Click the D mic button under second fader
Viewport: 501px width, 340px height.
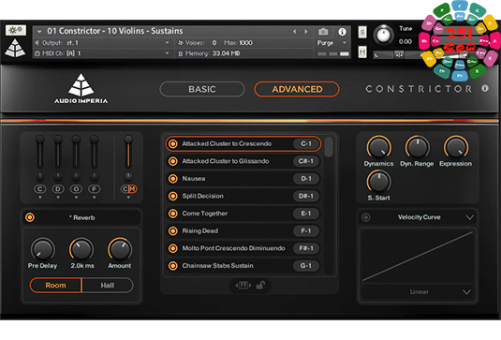[58, 189]
